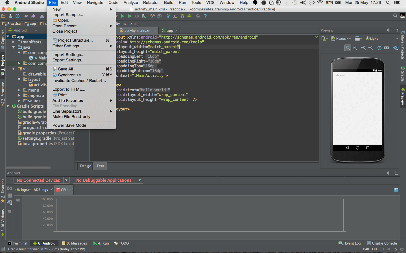Toggle the 2: Favorites tool window
The image size is (406, 253).
point(3,191)
